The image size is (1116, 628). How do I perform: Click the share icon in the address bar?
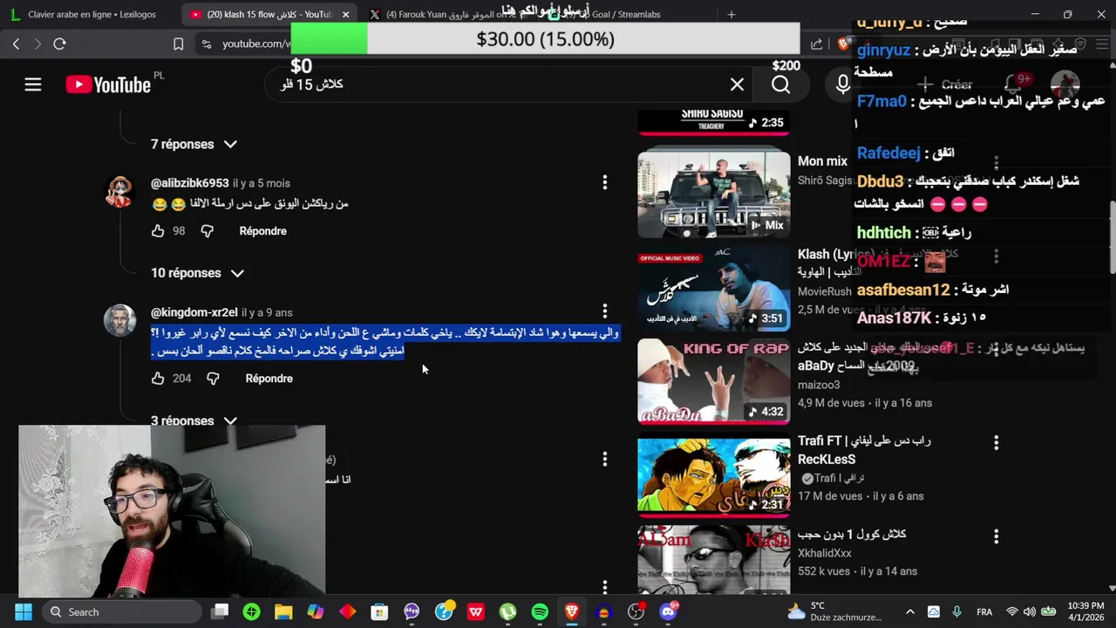point(816,44)
